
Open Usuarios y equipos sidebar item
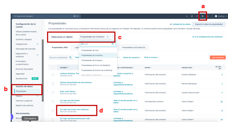tap(24, 39)
